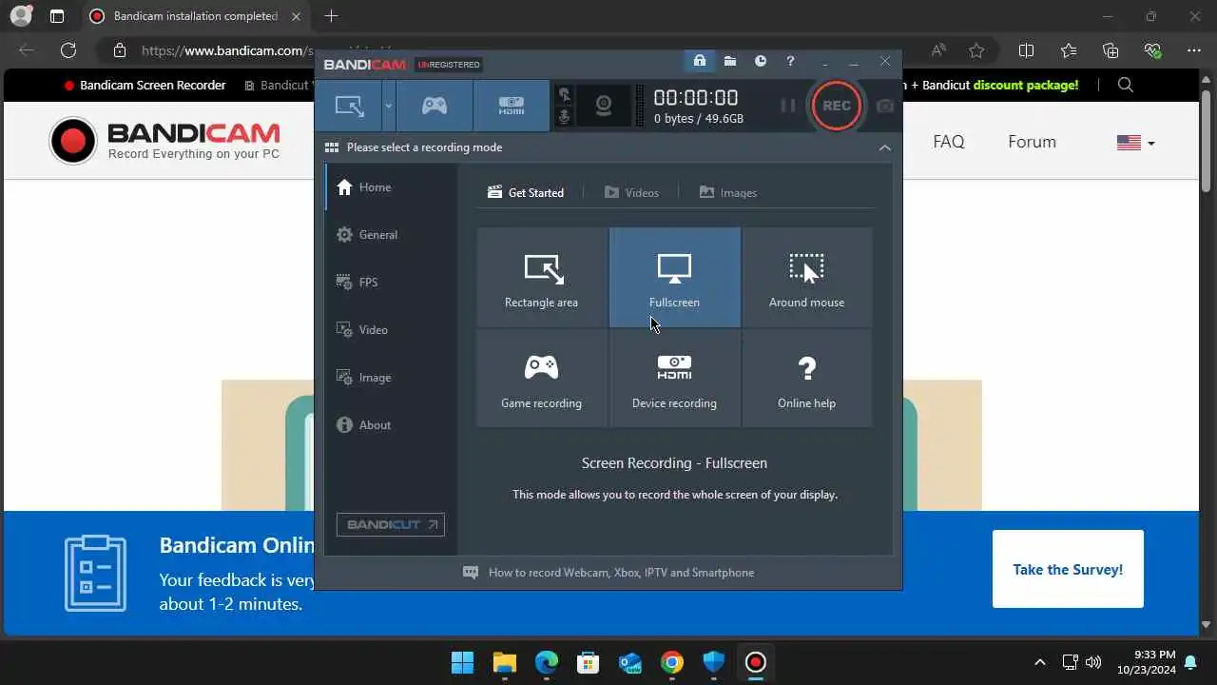Collapse the recording mode panel chevron
This screenshot has width=1217, height=685.
pyautogui.click(x=885, y=147)
